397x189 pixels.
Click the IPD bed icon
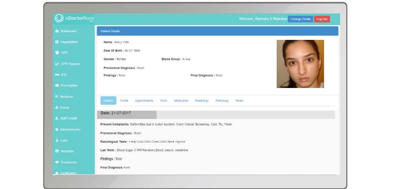click(x=57, y=75)
